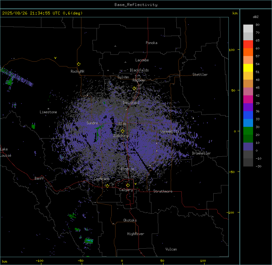272x265 pixels.
Task: Pick the blue 36-33 dBZ legend swatch
Action: click(248, 115)
